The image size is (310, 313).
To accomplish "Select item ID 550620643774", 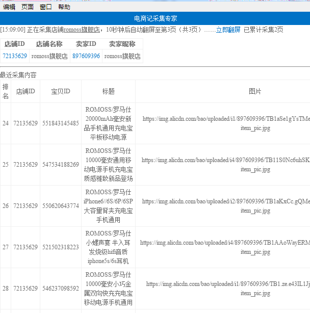I will click(61, 206).
